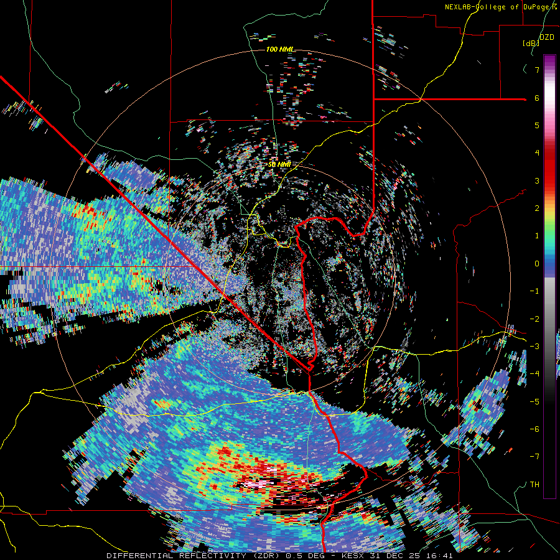Click the "2" value on the dB scale
Viewport: 560px width, 560px height.
point(537,208)
